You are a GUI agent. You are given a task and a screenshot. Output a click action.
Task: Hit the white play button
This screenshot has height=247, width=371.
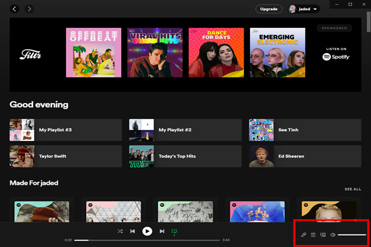click(x=147, y=231)
